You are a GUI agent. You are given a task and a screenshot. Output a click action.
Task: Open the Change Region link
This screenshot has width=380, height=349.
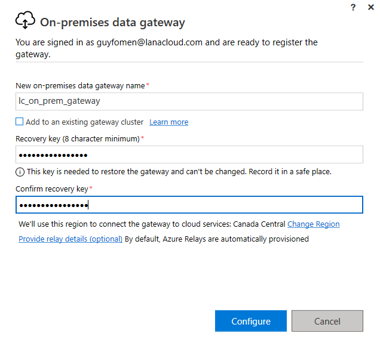[313, 224]
